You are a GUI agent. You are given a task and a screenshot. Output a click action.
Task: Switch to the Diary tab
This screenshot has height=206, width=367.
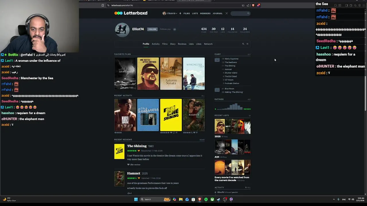pos(173,44)
